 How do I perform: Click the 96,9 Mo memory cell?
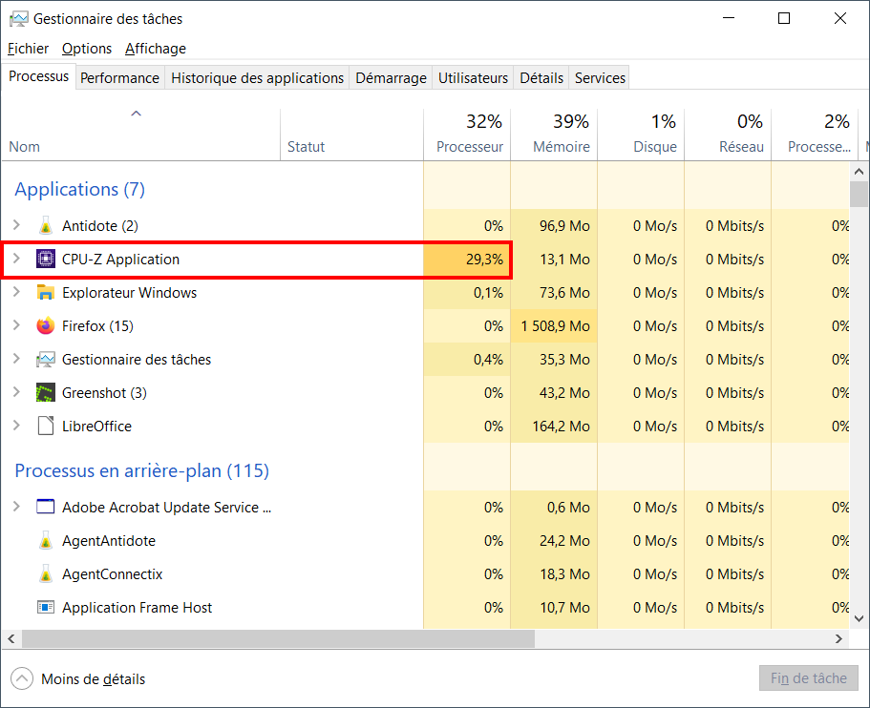554,225
